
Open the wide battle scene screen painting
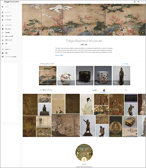(x=66, y=125)
